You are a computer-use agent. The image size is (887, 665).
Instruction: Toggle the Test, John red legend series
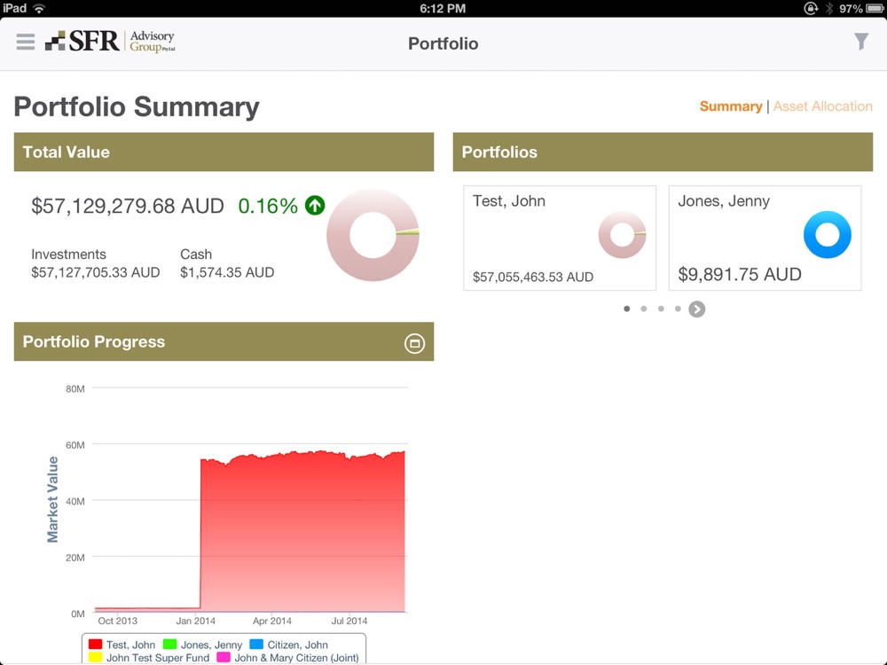(x=96, y=645)
